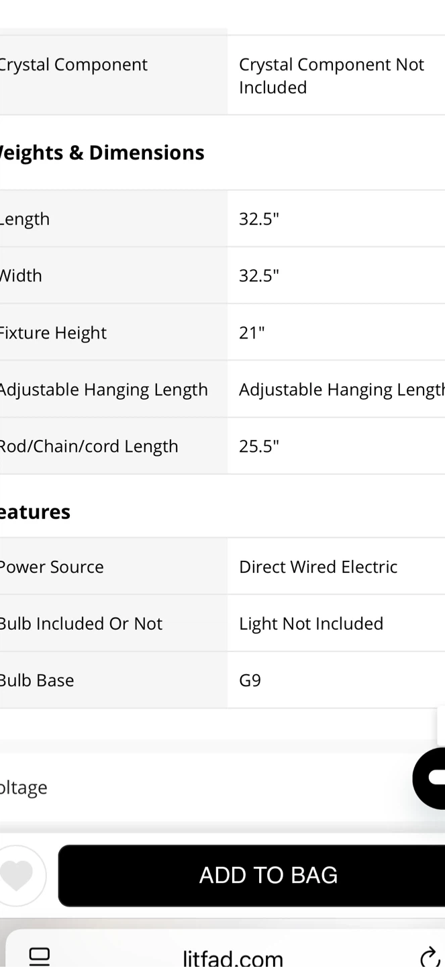This screenshot has width=445, height=967.
Task: Click the Rod/Chain/cord Length value 25.5"
Action: click(x=259, y=446)
